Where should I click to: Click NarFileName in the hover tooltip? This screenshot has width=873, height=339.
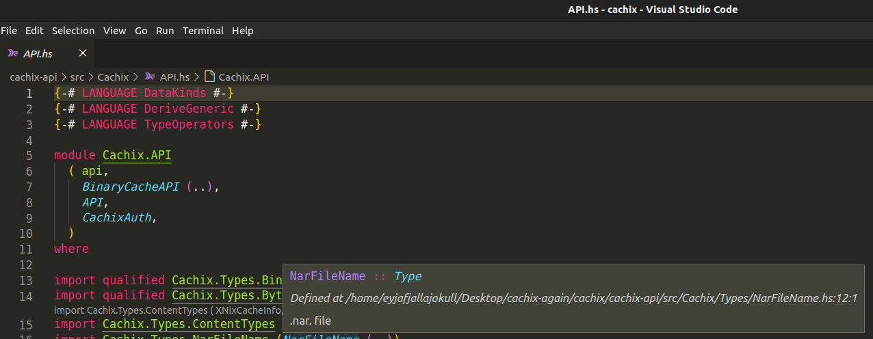(x=328, y=276)
